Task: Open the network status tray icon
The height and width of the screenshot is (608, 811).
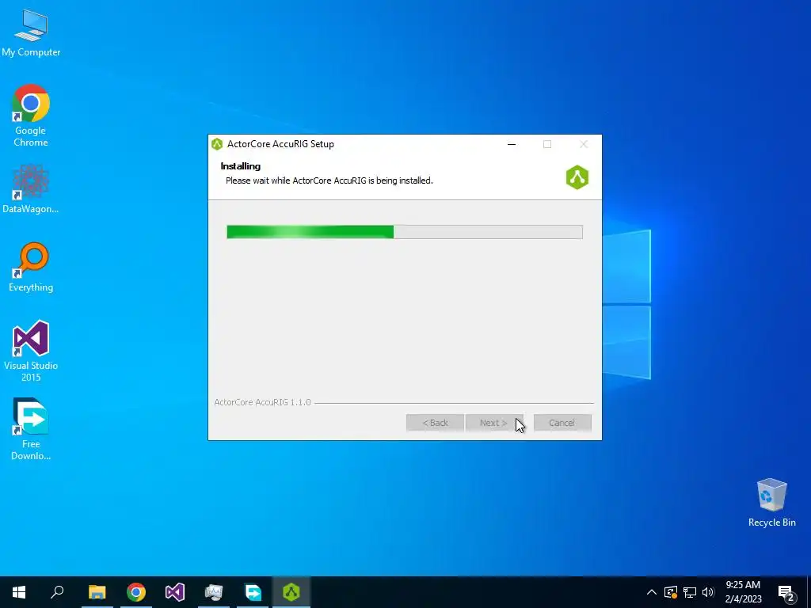Action: (x=690, y=592)
